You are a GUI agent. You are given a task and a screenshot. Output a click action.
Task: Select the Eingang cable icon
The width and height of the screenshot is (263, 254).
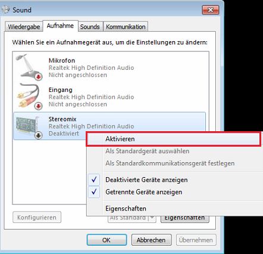pyautogui.click(x=29, y=97)
